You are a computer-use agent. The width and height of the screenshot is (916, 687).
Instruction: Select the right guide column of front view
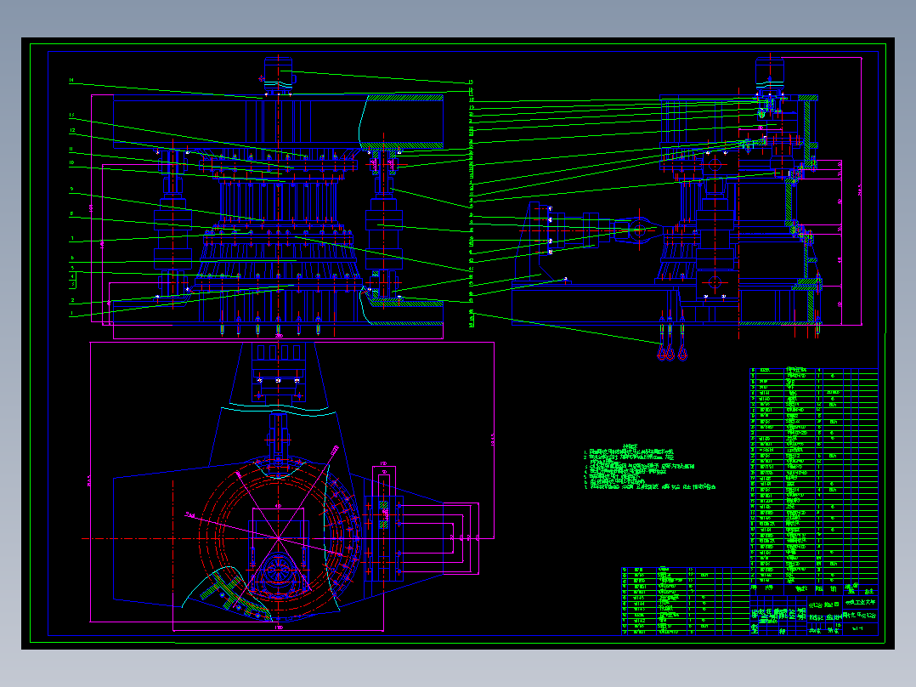pyautogui.click(x=384, y=225)
